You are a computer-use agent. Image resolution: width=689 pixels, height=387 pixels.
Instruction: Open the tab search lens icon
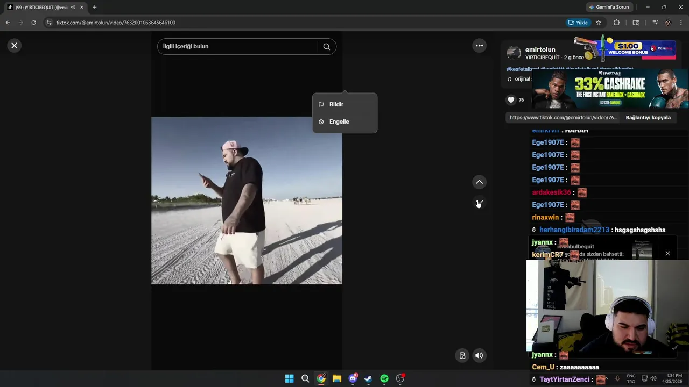(636, 23)
